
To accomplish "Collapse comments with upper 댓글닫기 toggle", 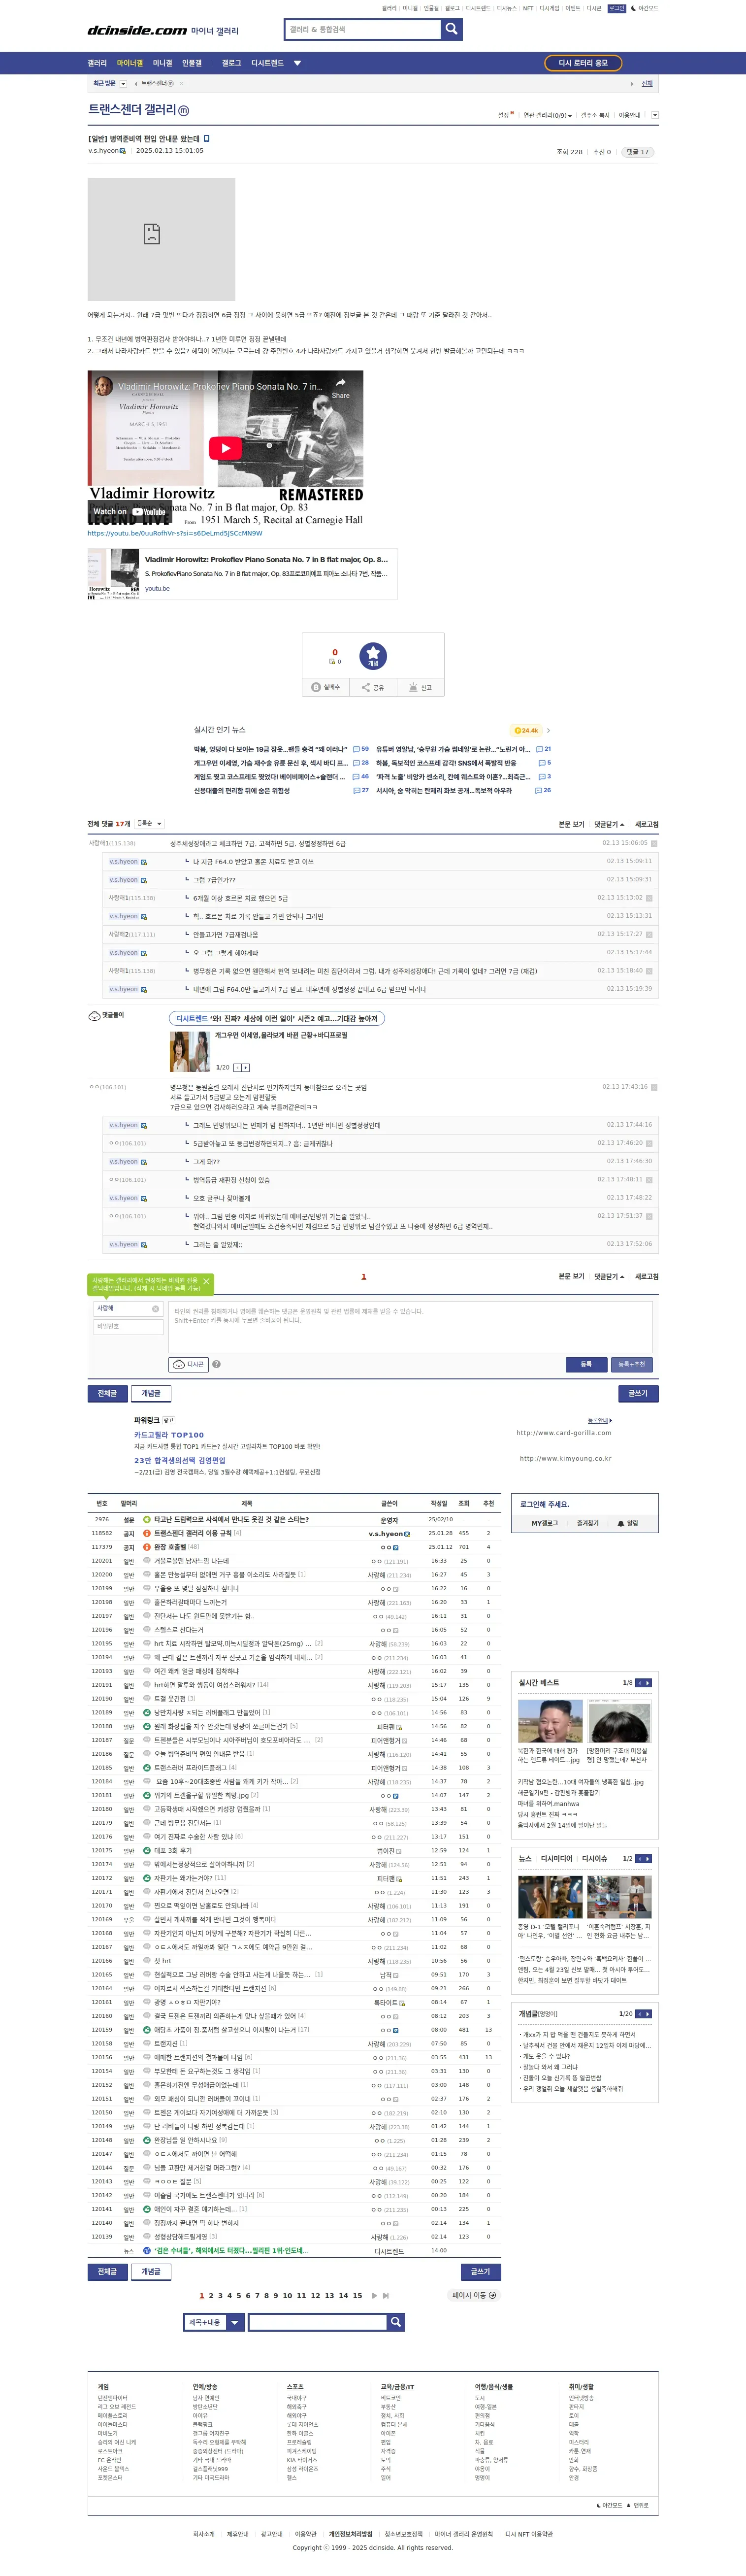I will pyautogui.click(x=609, y=824).
